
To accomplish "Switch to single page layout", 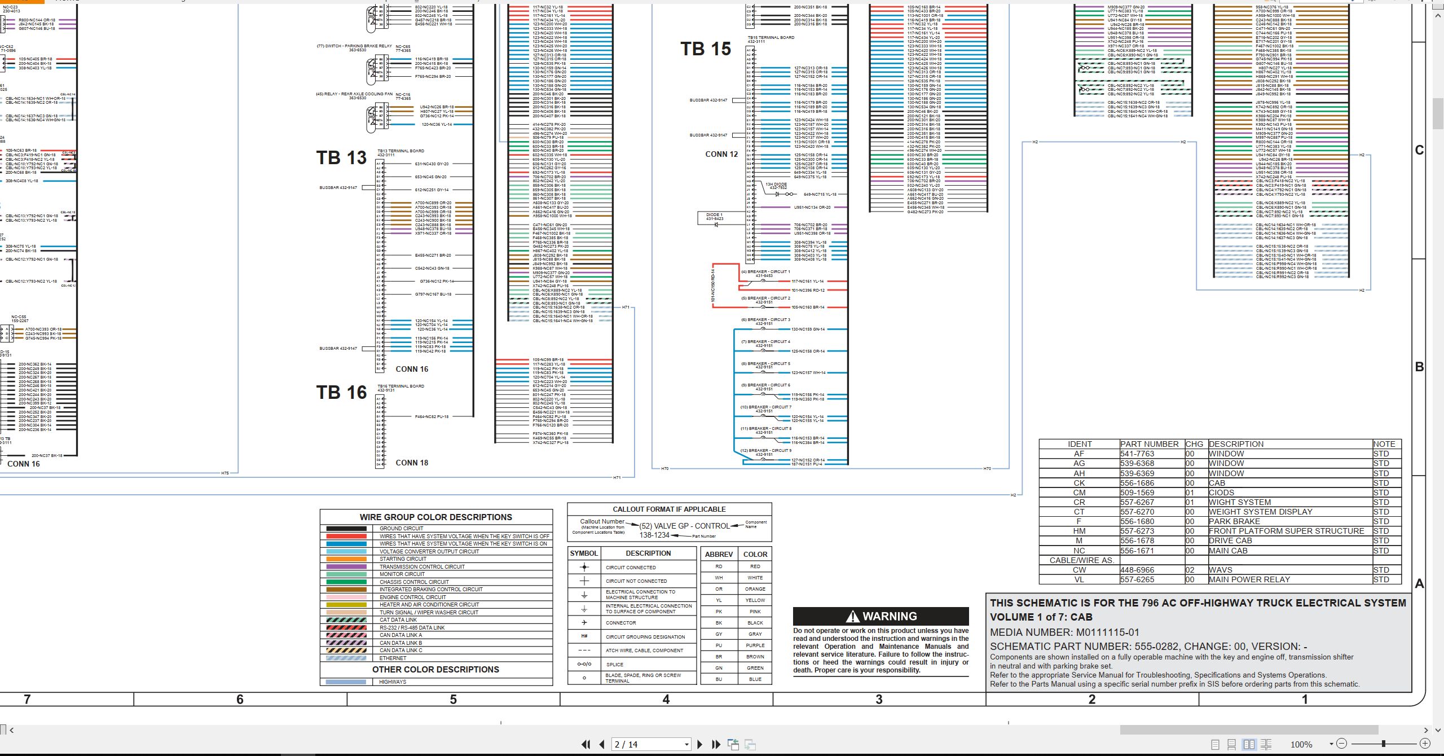I will click(1216, 745).
